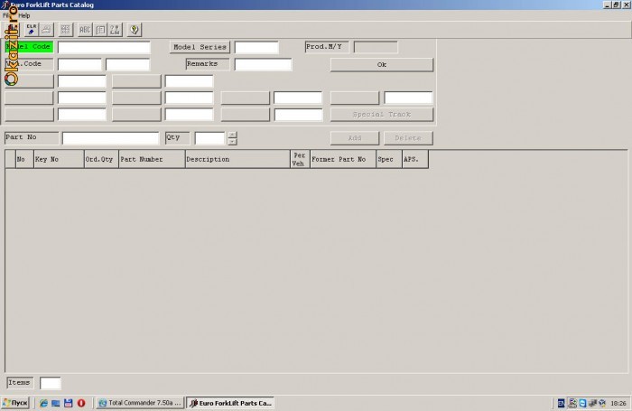Click the Items count field
632x411 pixels.
[51, 383]
